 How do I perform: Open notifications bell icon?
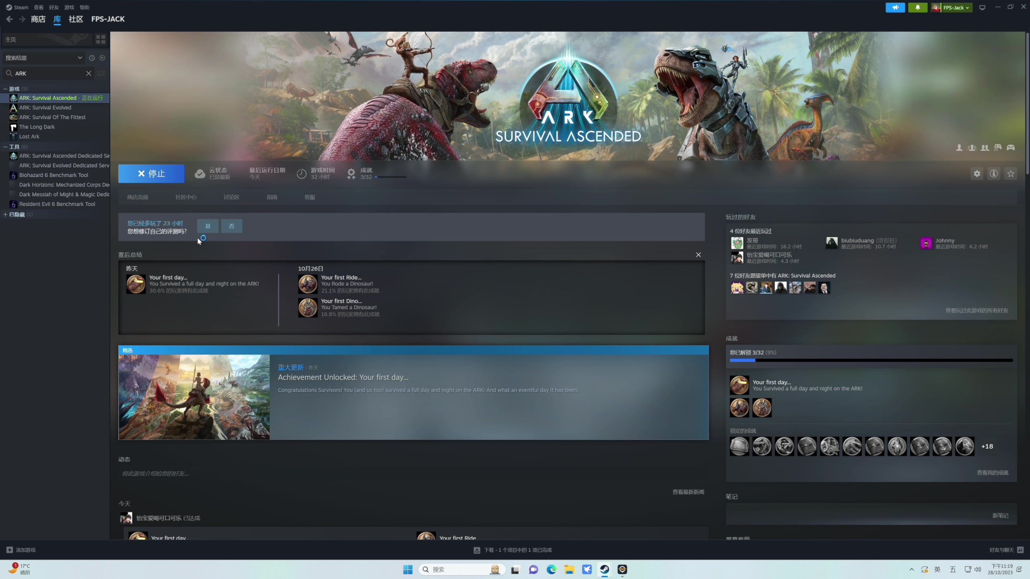918,8
